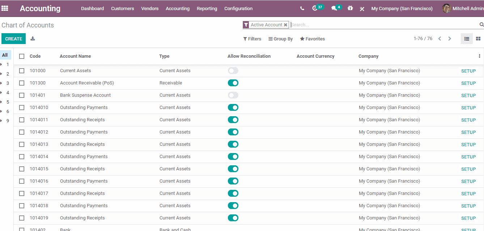Image resolution: width=484 pixels, height=231 pixels.
Task: Sort by the Type column header
Action: click(164, 56)
